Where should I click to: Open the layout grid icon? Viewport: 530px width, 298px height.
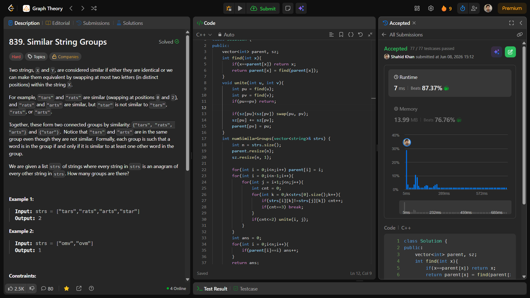417,8
